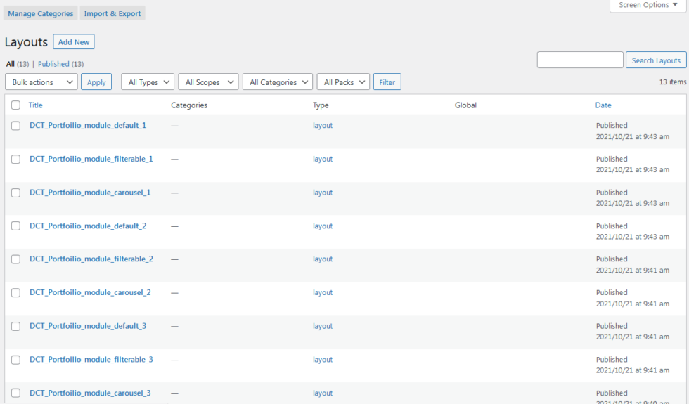
Task: Expand the All Categories dropdown
Action: point(278,82)
